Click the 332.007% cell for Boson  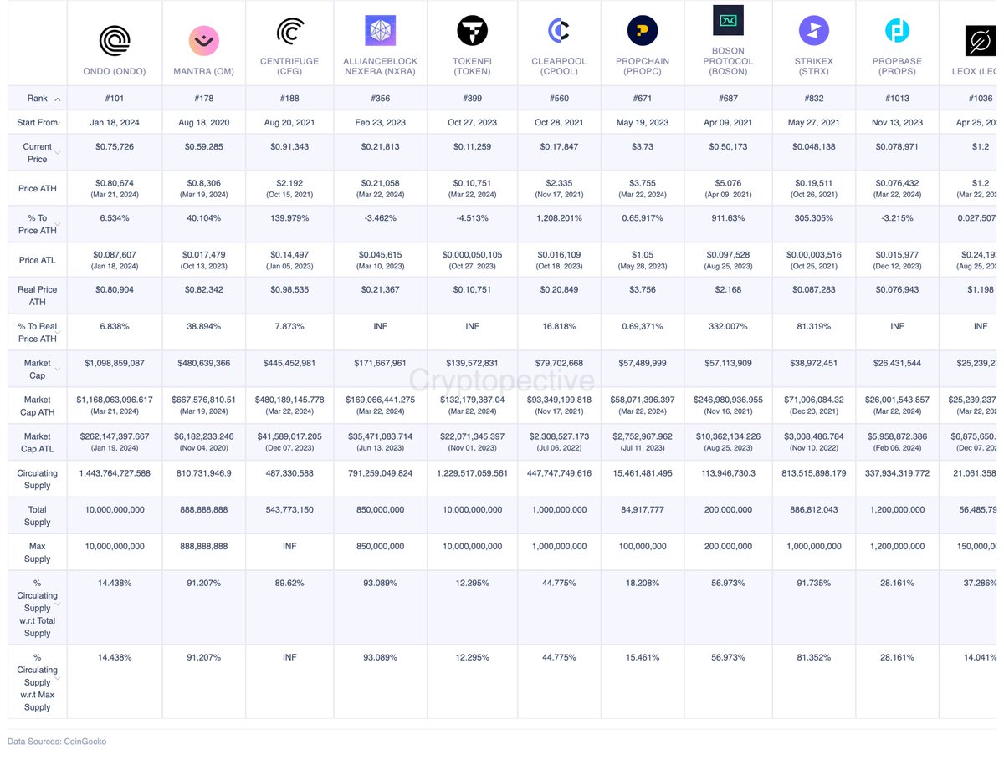tap(728, 326)
